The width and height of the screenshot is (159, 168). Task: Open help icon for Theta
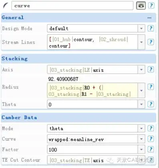[x=151, y=104]
